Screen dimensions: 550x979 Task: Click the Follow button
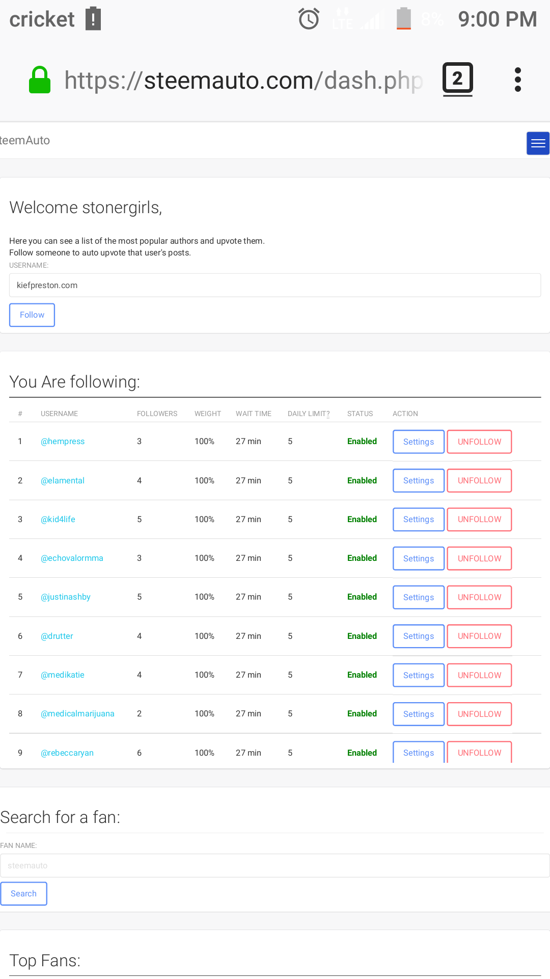32,315
